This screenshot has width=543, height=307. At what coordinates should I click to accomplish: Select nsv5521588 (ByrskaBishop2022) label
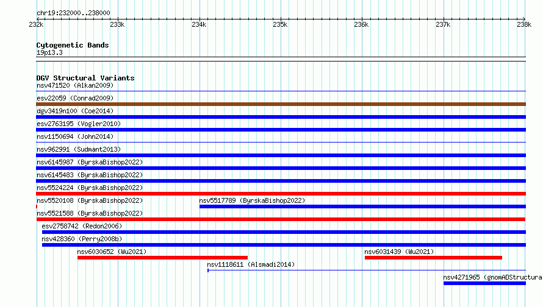(90, 213)
